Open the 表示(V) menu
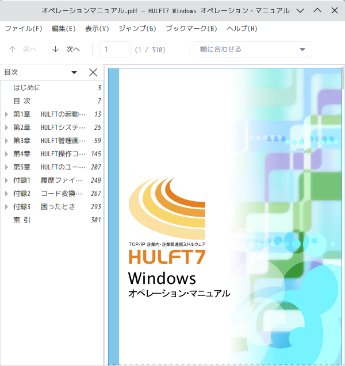Screen dimensions: 345x366 [97, 29]
